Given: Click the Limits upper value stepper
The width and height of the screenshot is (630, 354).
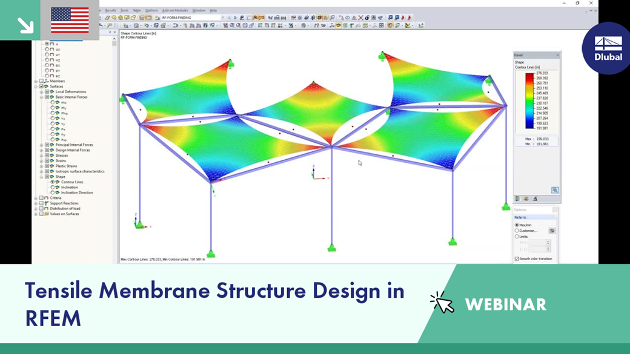Looking at the screenshot, I should (548, 243).
